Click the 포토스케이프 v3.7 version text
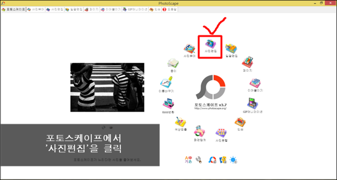Screen dimensions: 337x180 (x=210, y=105)
